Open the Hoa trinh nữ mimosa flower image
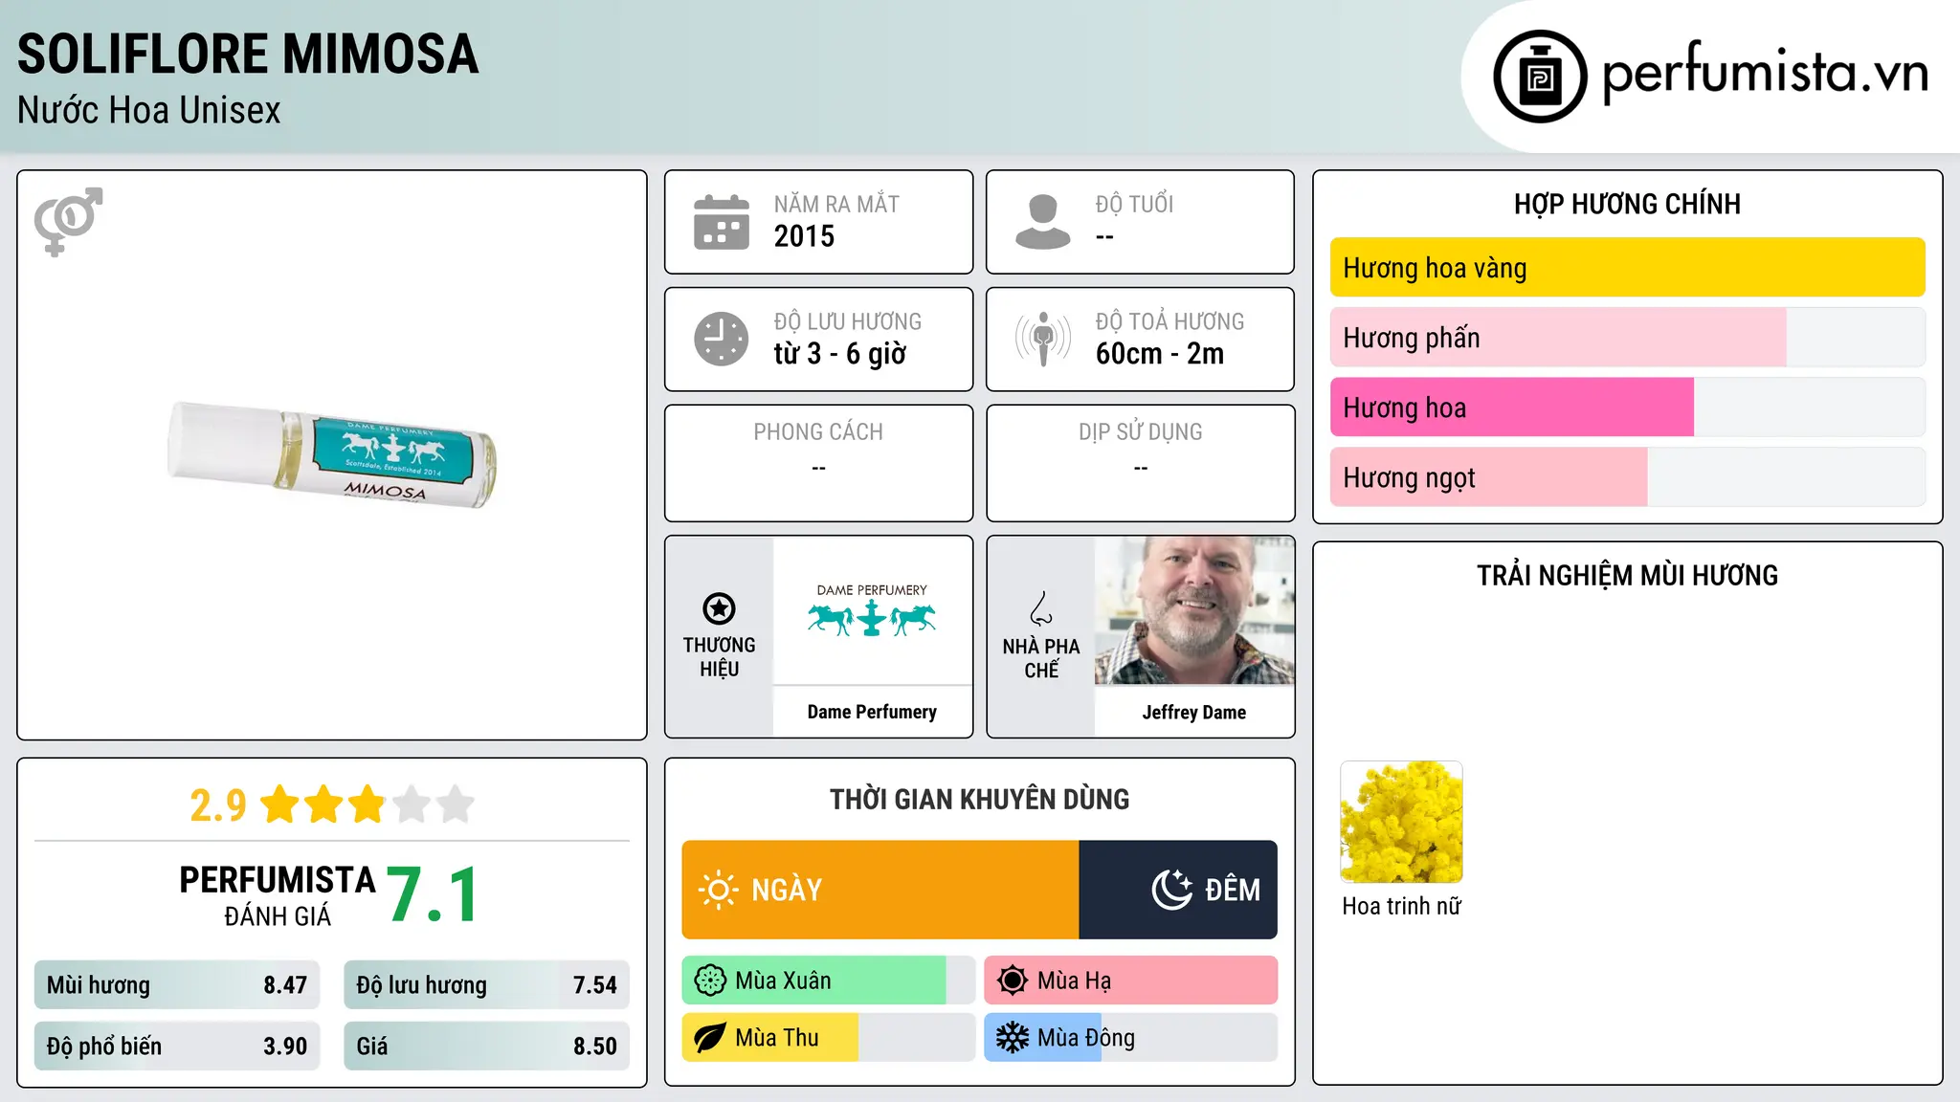The height and width of the screenshot is (1102, 1960). pyautogui.click(x=1401, y=822)
